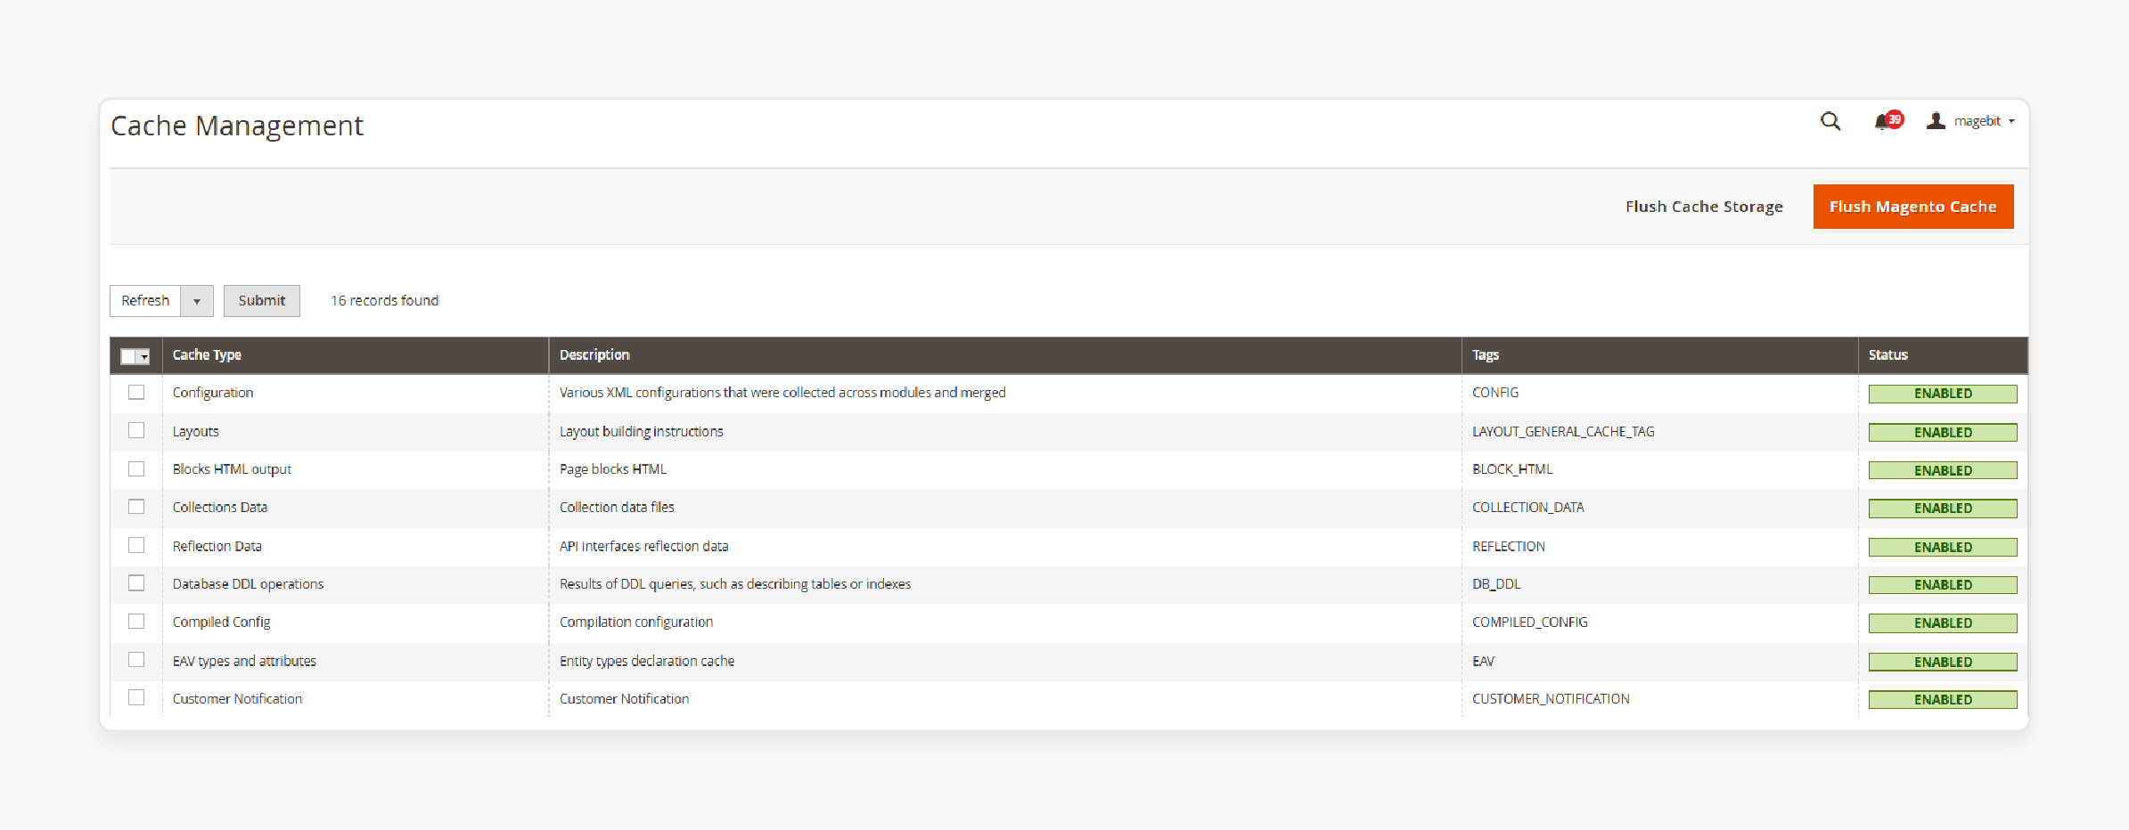Click ENABLED badge for Customer Notification row
Viewport: 2129px width, 830px height.
coord(1943,700)
